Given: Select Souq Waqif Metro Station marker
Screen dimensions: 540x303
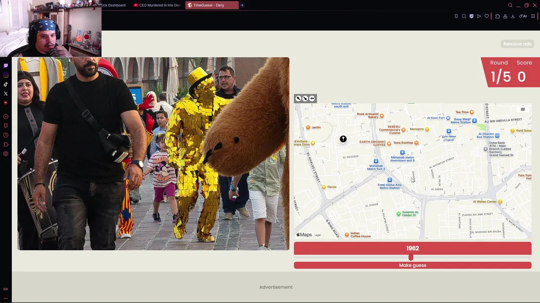Looking at the screenshot, I should coord(474,121).
